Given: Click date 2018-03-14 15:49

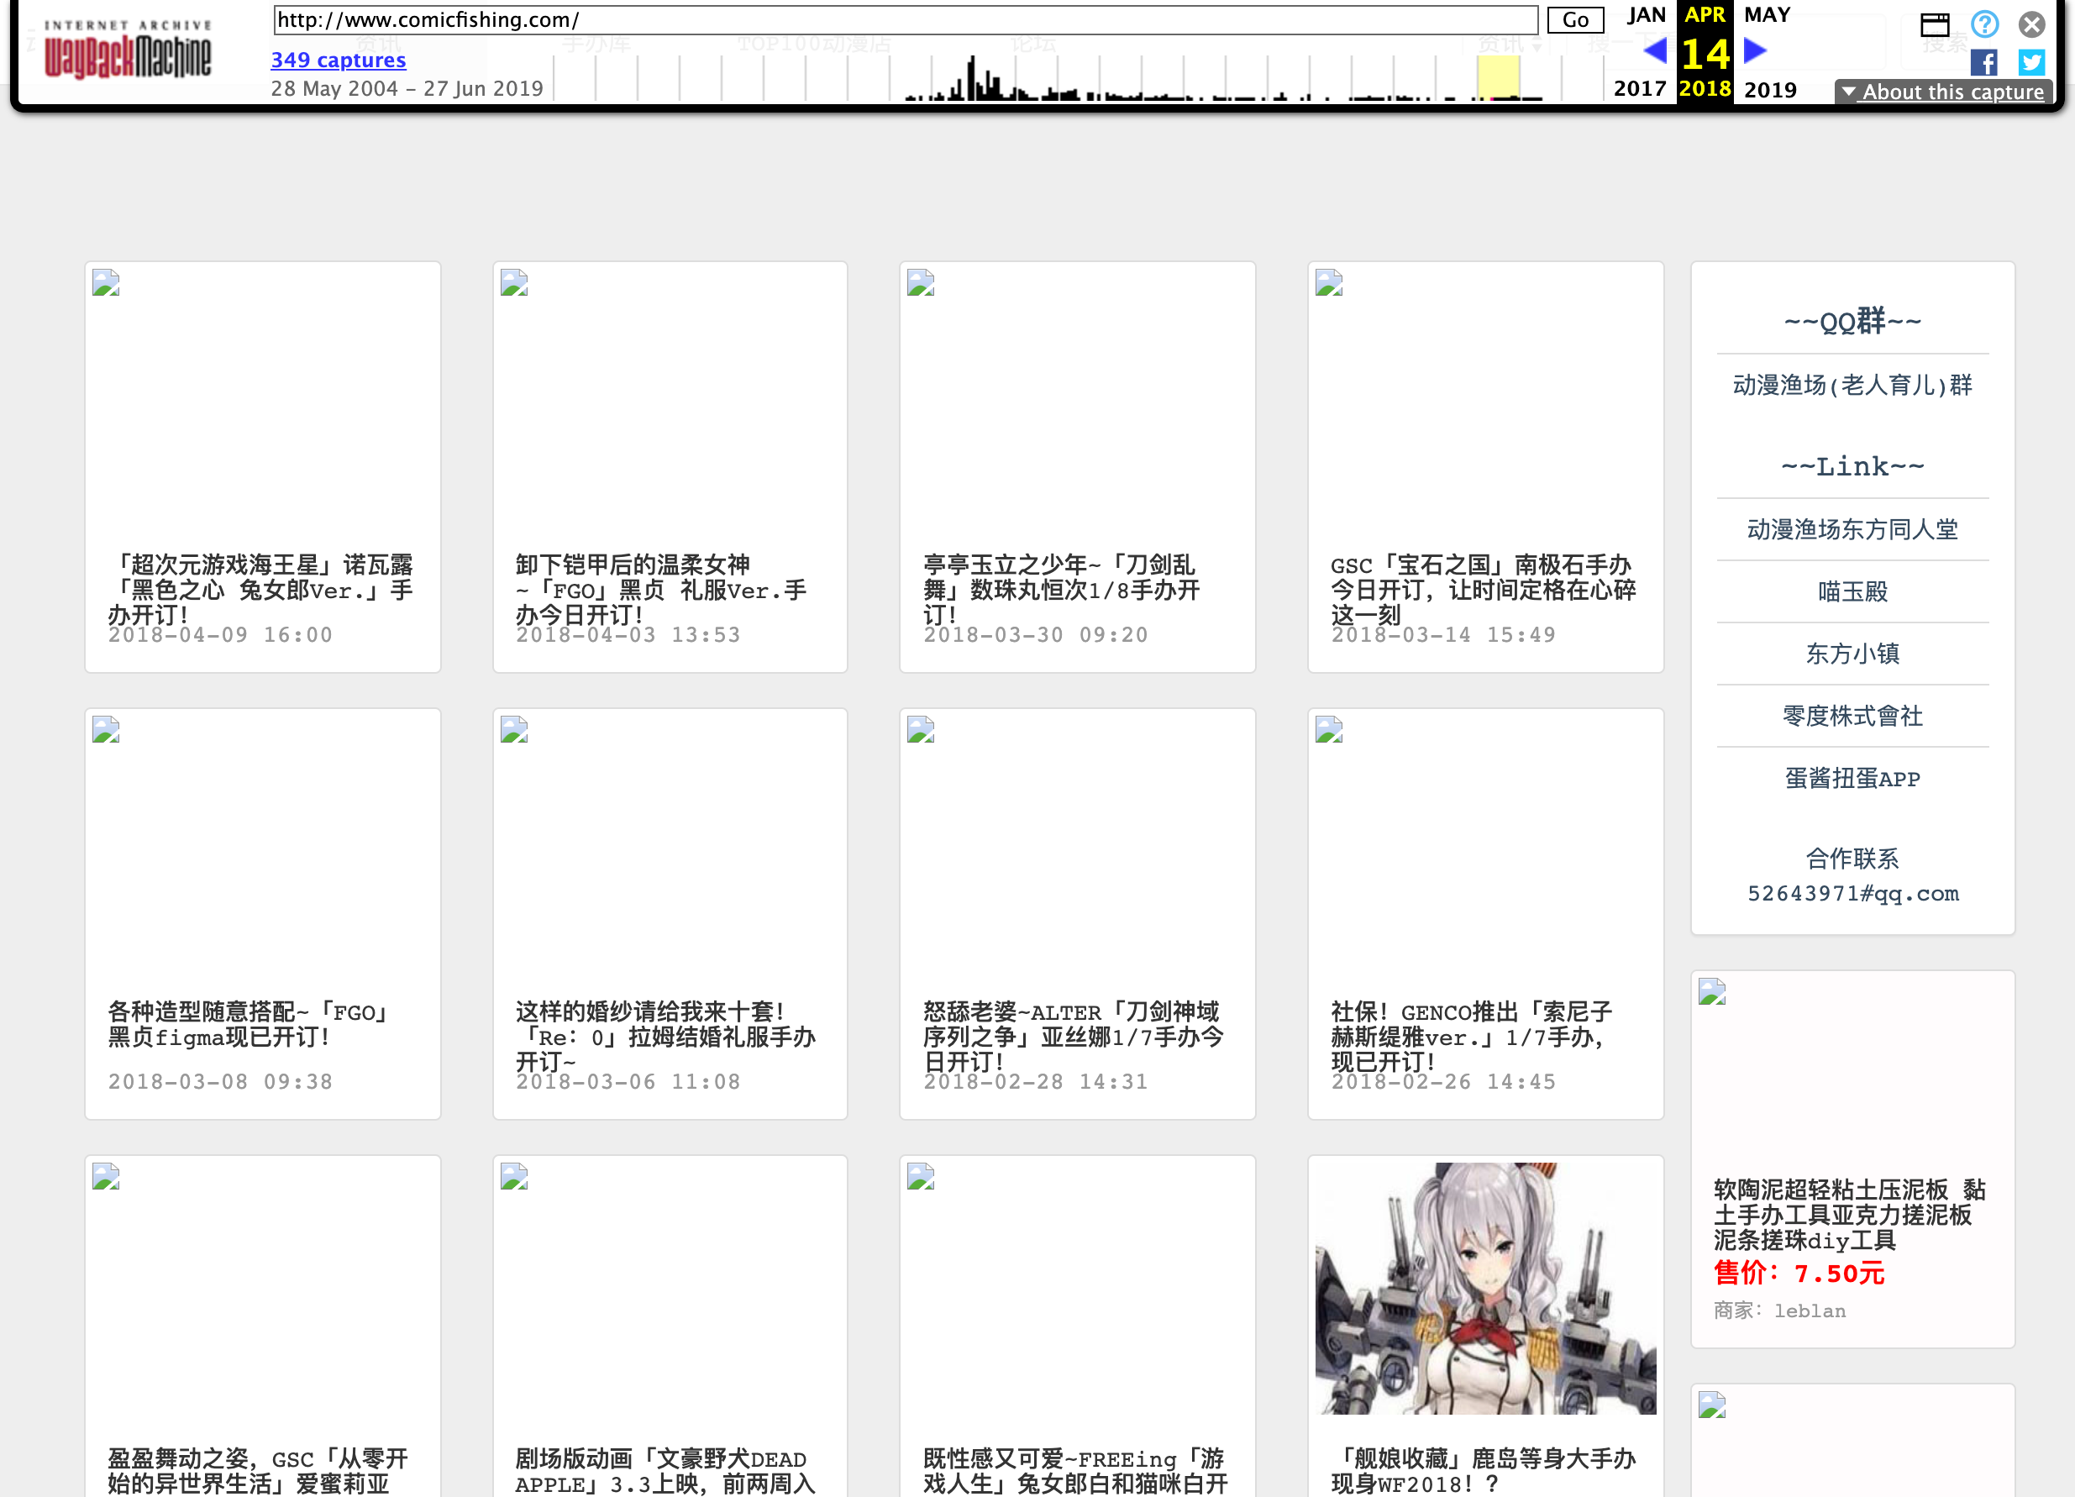Looking at the screenshot, I should [x=1442, y=635].
